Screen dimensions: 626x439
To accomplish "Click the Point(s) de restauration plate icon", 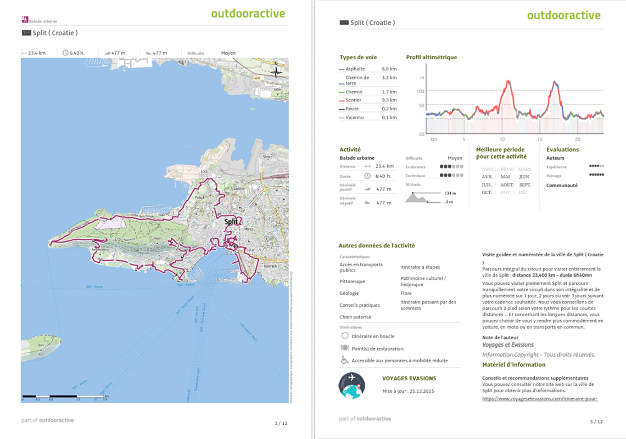I will point(345,348).
